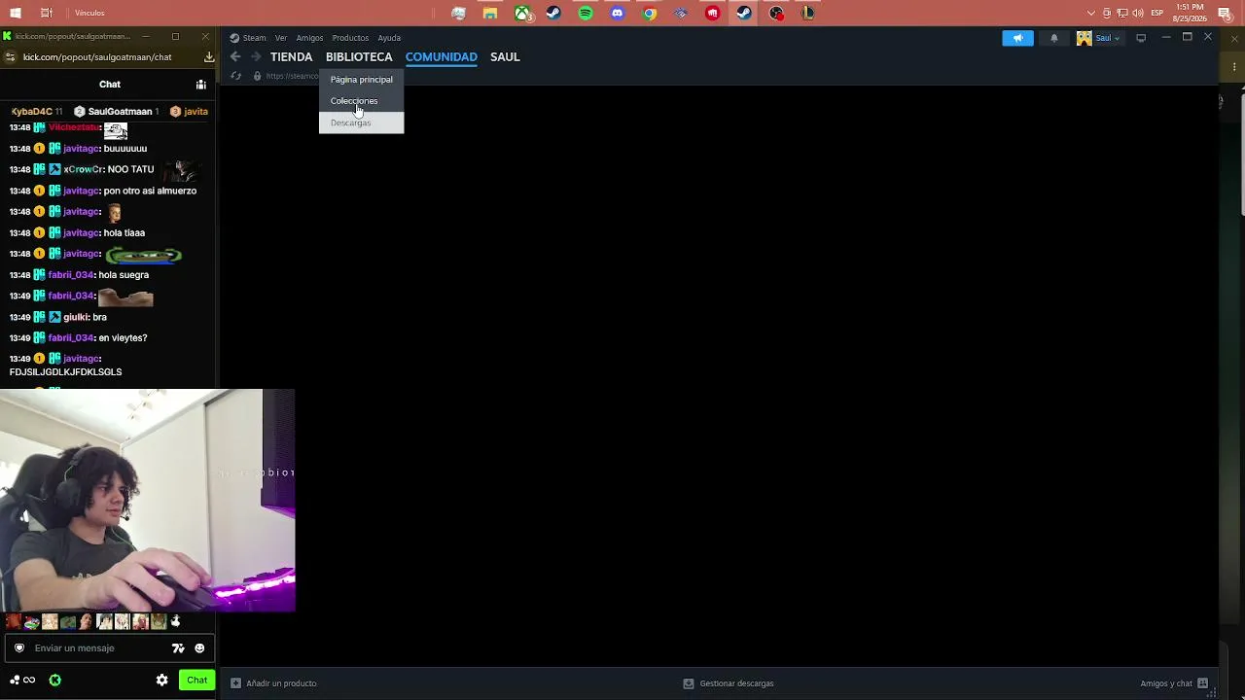
Task: Go to the TIENDA tab
Action: tap(292, 57)
